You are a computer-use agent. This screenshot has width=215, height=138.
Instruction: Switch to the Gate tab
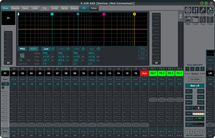coord(35,8)
